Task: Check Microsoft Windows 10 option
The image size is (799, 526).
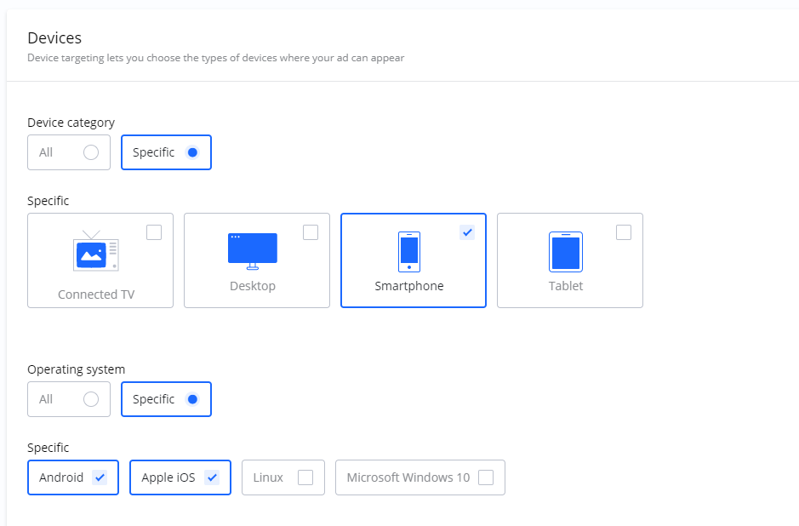Action: click(486, 477)
